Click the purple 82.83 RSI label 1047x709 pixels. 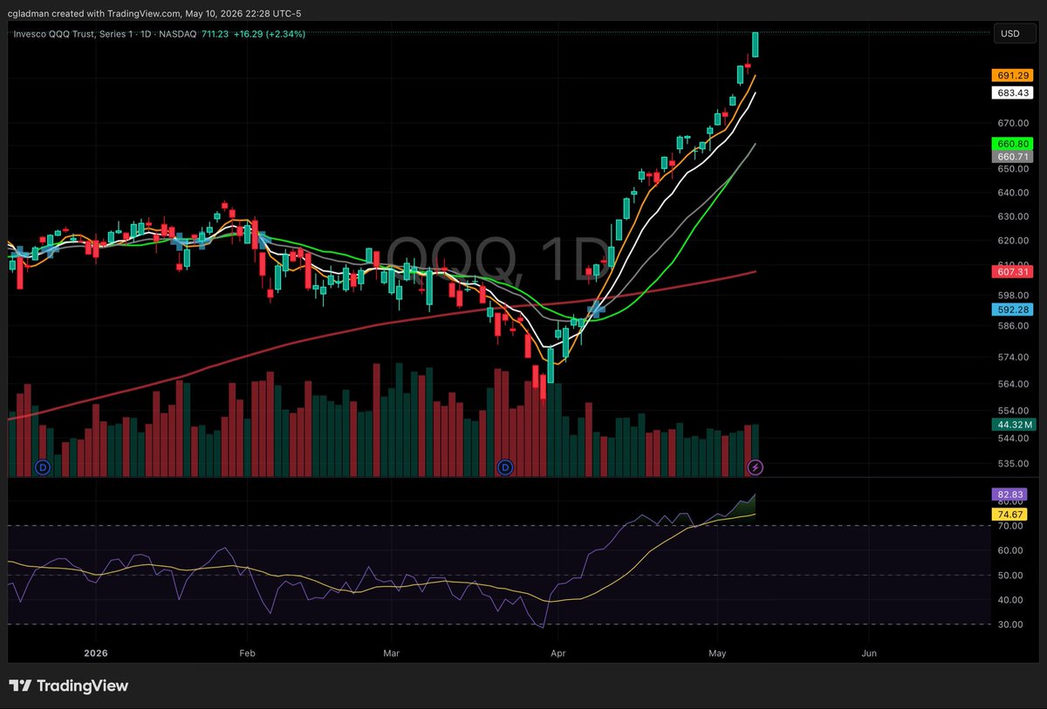1010,494
